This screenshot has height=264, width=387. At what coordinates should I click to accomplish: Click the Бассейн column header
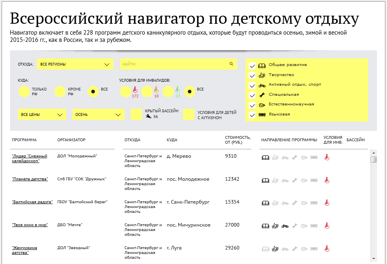coord(355,140)
